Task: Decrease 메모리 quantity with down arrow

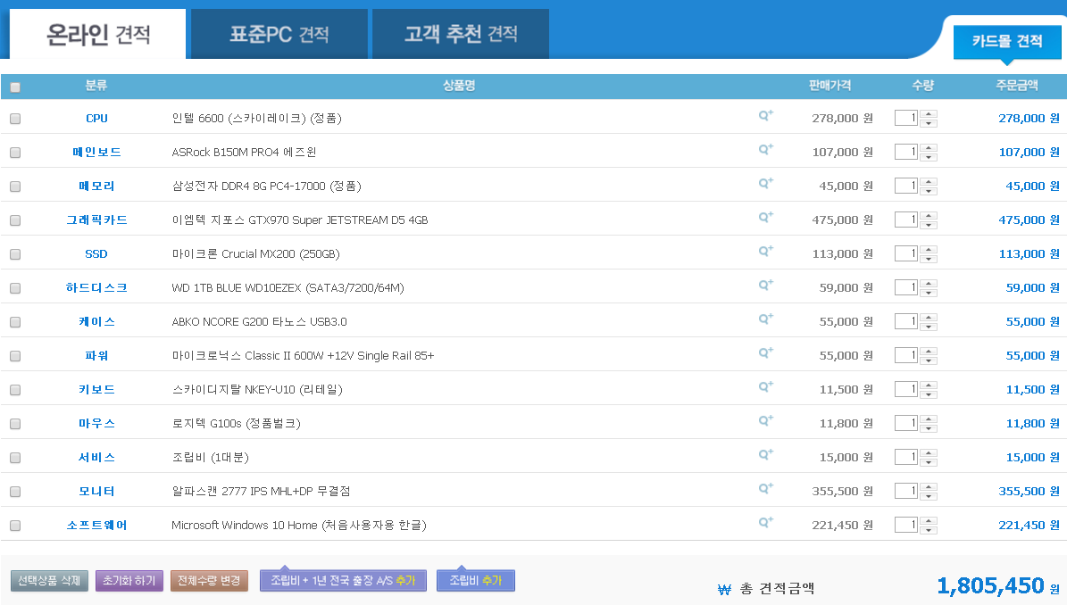Action: (x=929, y=191)
